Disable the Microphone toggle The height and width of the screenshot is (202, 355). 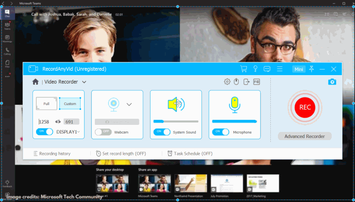(221, 132)
